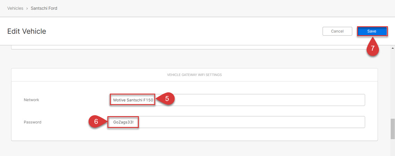Viewport: 395px width, 156px height.
Task: Select the Santschi Ford breadcrumb
Action: pos(44,8)
